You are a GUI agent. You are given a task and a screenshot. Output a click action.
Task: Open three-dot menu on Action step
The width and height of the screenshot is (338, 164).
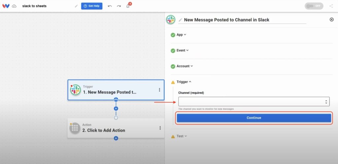(x=160, y=128)
